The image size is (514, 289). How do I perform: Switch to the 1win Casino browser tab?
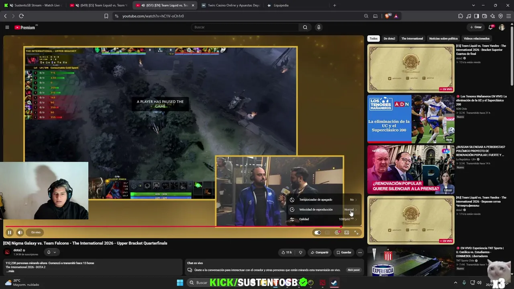230,5
